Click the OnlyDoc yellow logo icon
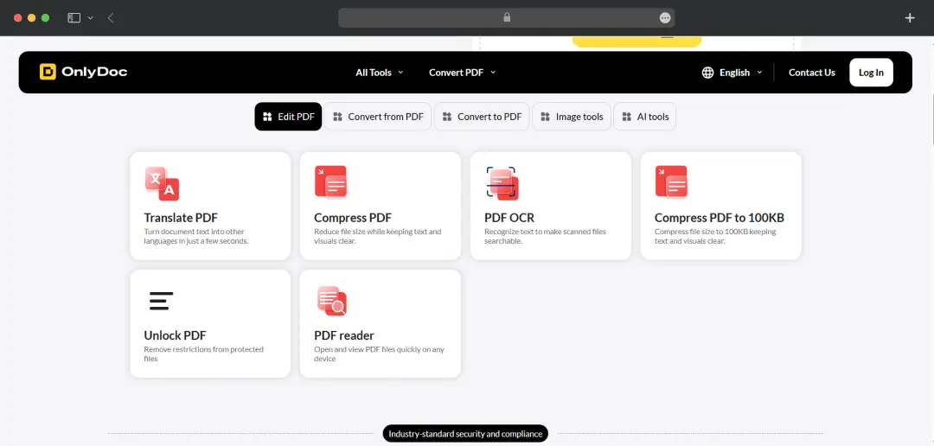Viewport: 934px width, 446px height. coord(48,72)
